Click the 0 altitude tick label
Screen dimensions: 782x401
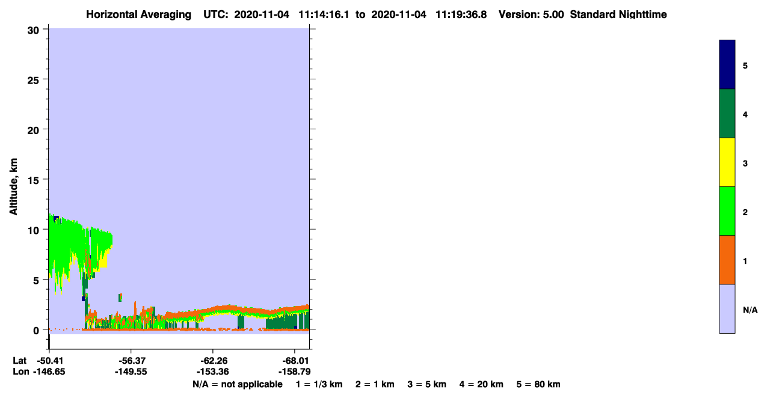(x=37, y=329)
